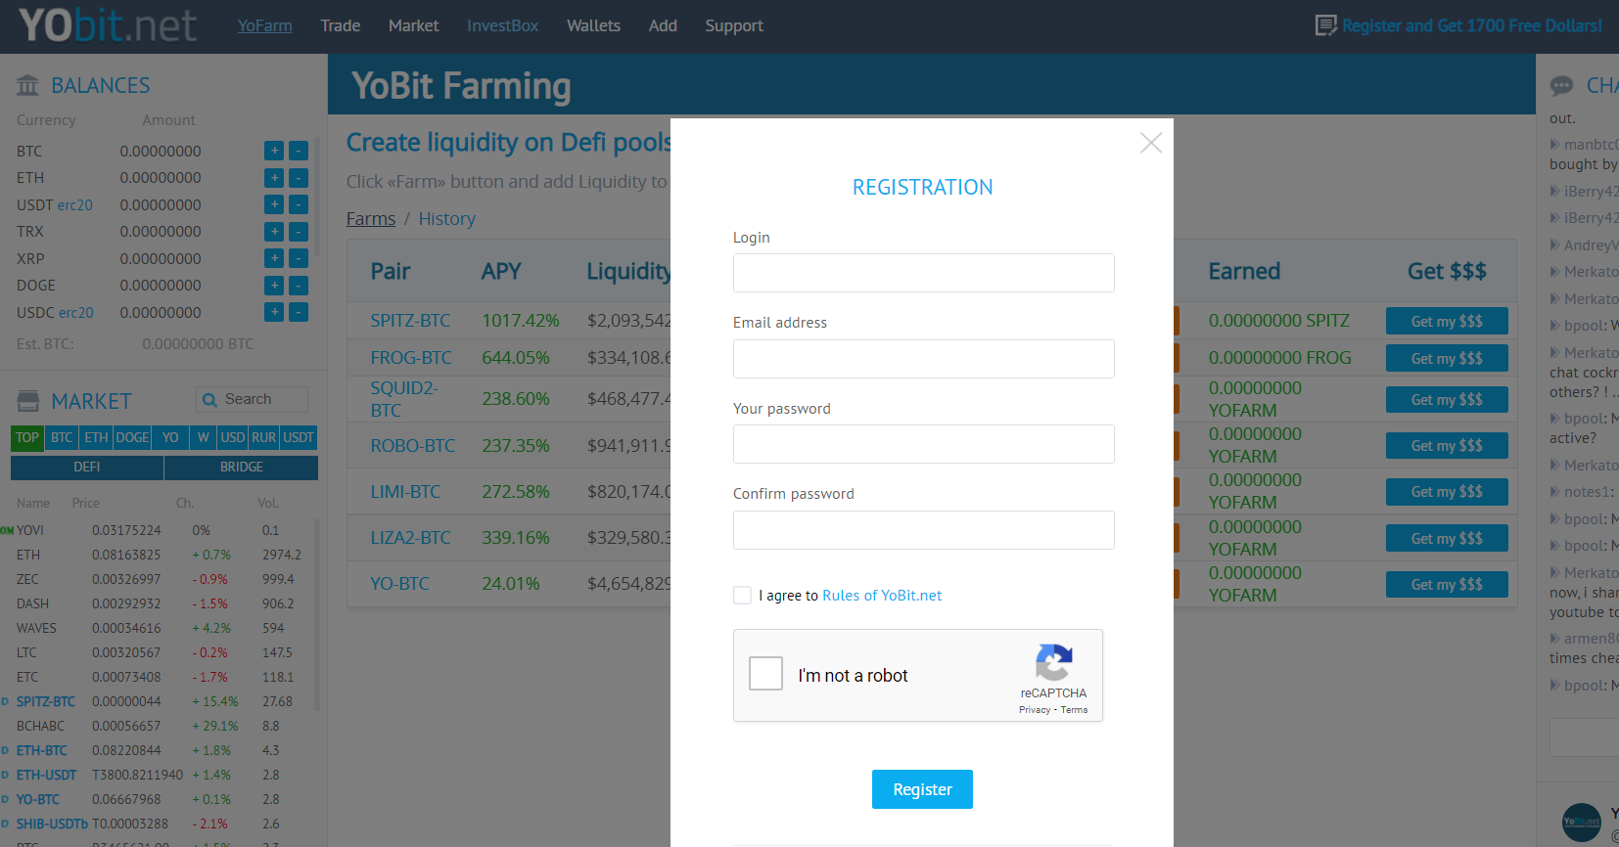
Task: Select the USDT market tab
Action: pos(299,437)
